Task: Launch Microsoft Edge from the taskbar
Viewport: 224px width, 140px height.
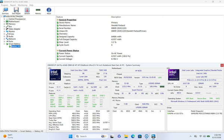Action: [x=133, y=136]
